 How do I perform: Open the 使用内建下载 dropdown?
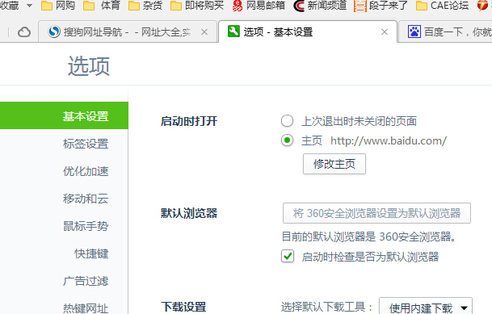click(426, 307)
